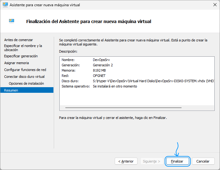This screenshot has width=220, height=170.
Task: Click the 'Nombre:' label
Action: pyautogui.click(x=68, y=60)
